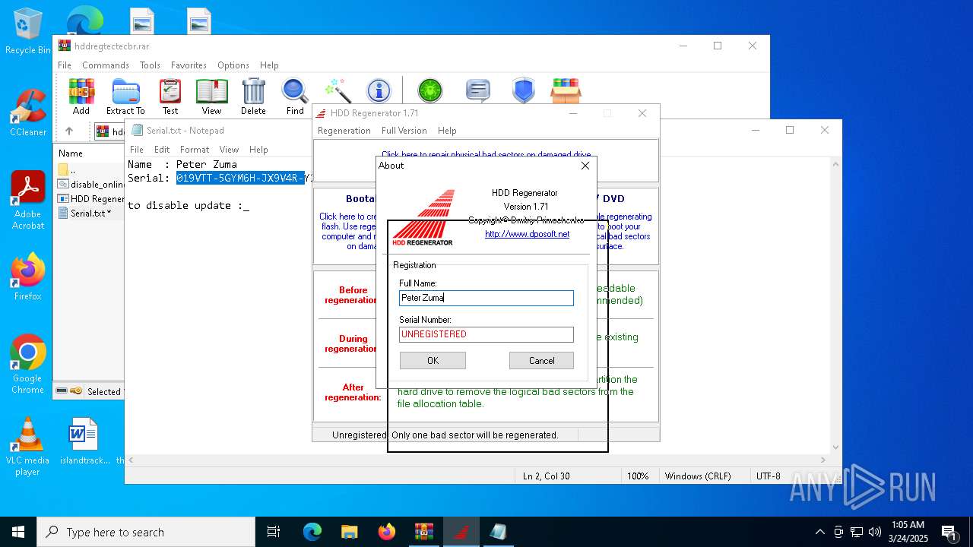The image size is (973, 547).
Task: Click the Find magnifier icon in WinRAR
Action: click(295, 96)
